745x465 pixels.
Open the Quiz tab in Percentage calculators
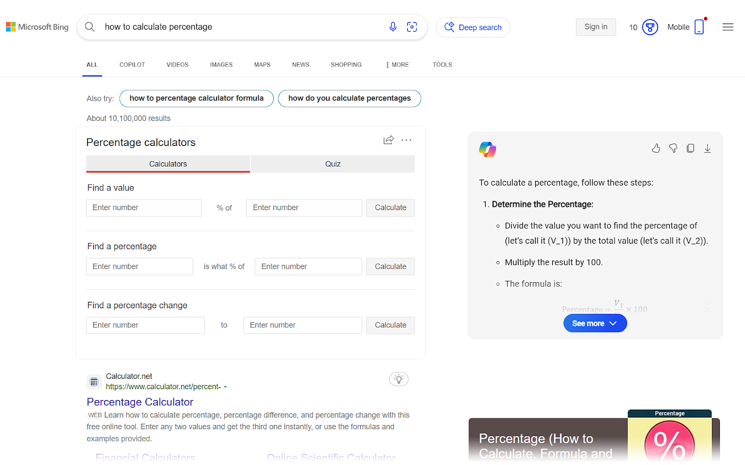[332, 164]
